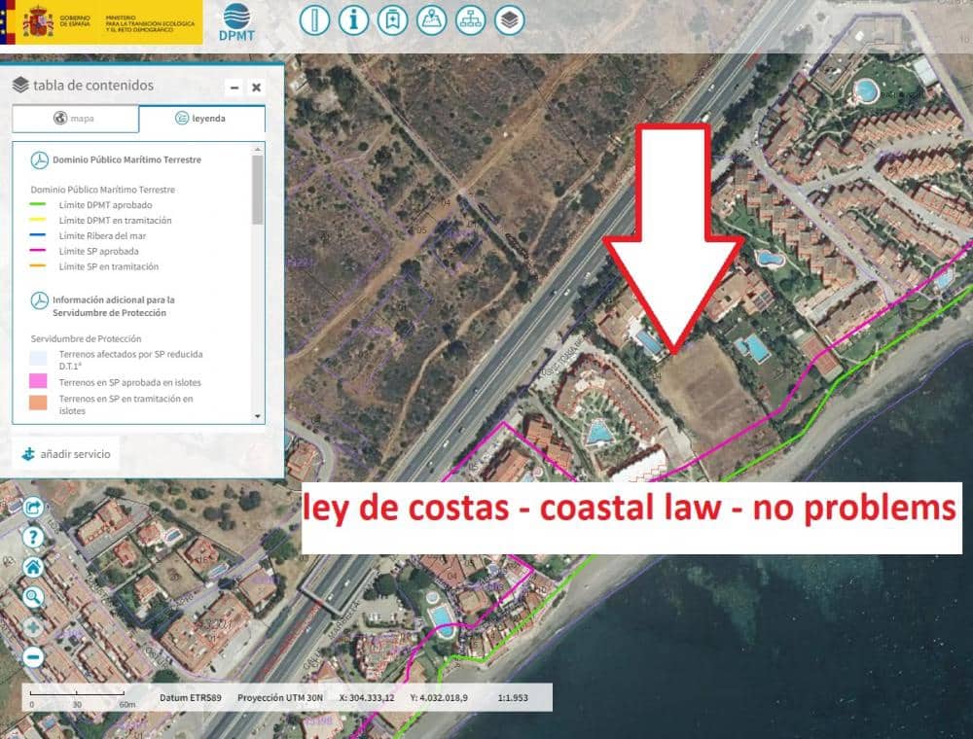The image size is (973, 739).
Task: Open the services hierarchy tool
Action: [x=471, y=18]
